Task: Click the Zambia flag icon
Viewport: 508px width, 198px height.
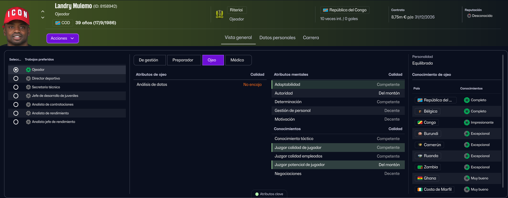Action: (x=419, y=167)
